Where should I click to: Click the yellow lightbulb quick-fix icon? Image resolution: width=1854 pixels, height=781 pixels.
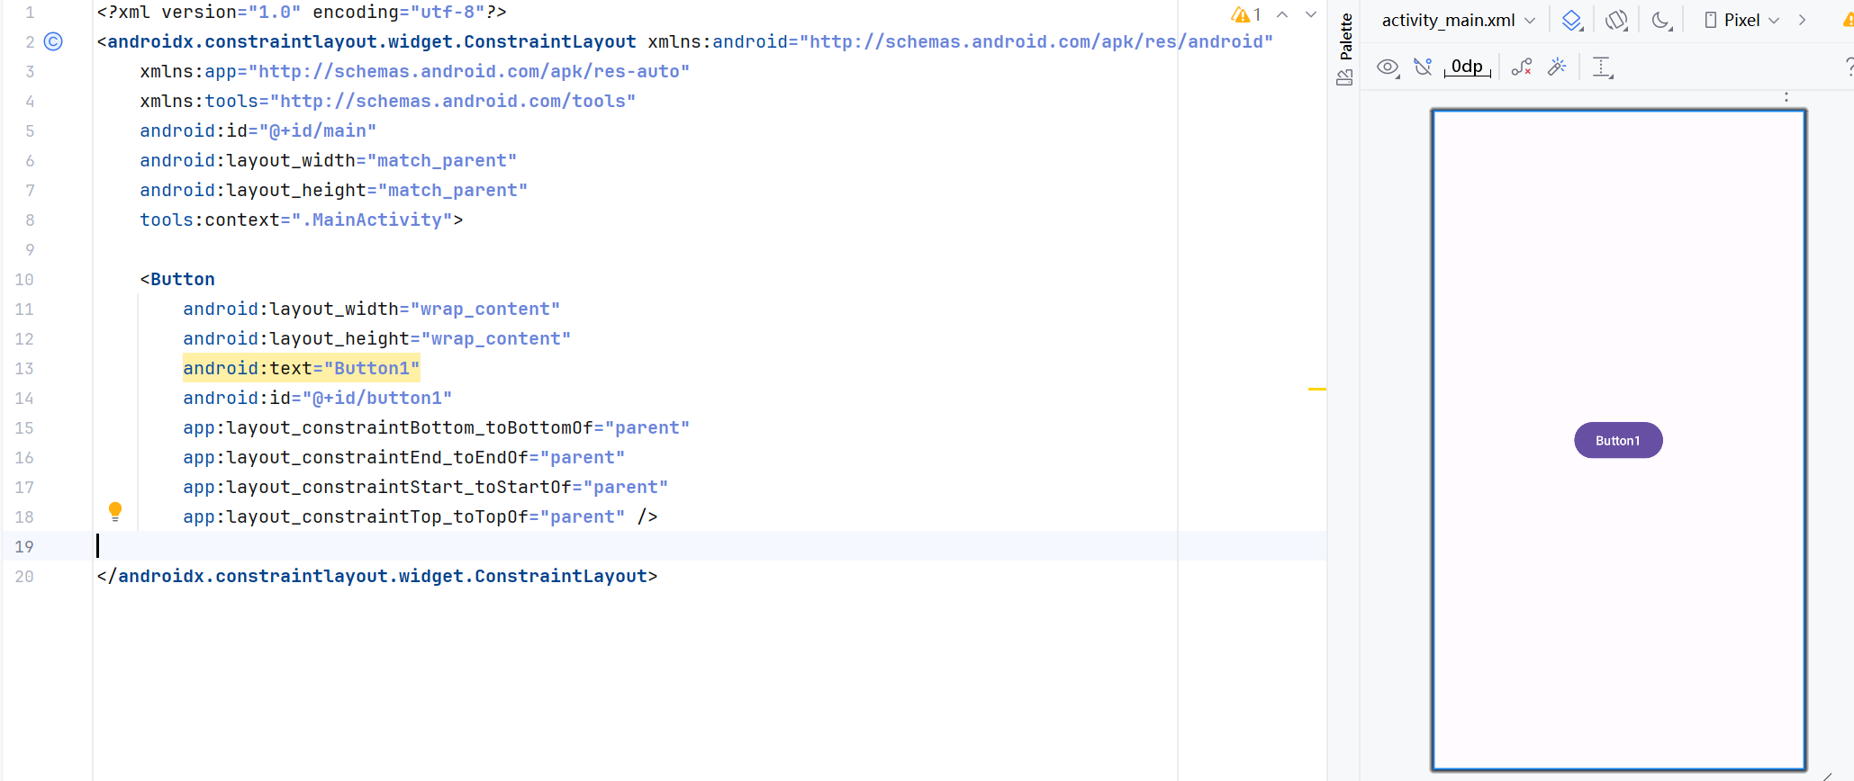(115, 512)
